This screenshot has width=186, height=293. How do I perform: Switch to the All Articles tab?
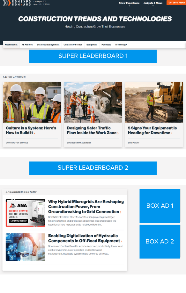coord(27,45)
